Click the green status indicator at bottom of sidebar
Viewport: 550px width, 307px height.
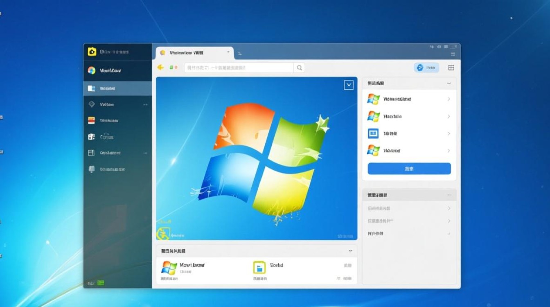(x=101, y=282)
